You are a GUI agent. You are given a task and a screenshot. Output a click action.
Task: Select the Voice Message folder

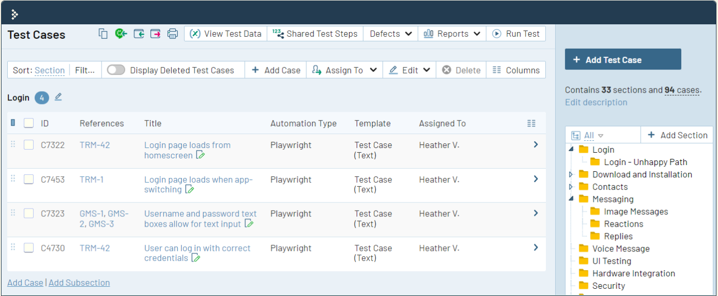click(621, 248)
